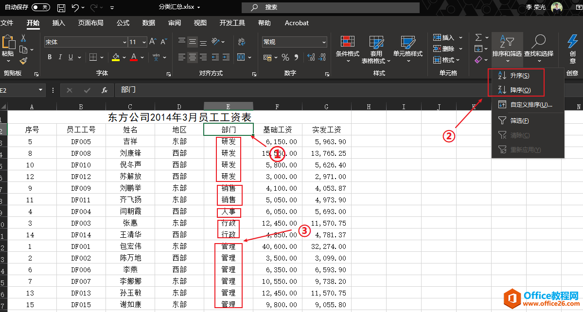Switch to the Developer (开发工具) tab

232,23
